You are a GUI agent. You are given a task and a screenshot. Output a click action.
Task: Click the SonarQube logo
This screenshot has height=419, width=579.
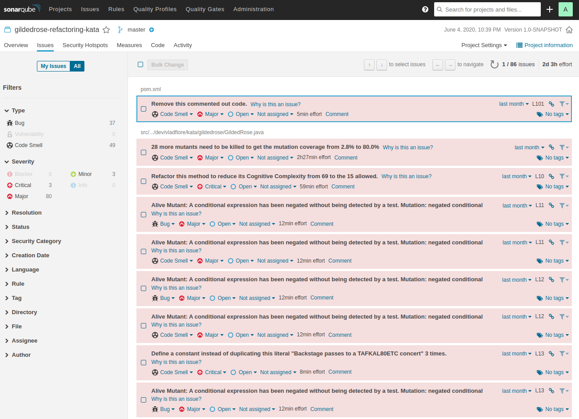pyautogui.click(x=22, y=9)
